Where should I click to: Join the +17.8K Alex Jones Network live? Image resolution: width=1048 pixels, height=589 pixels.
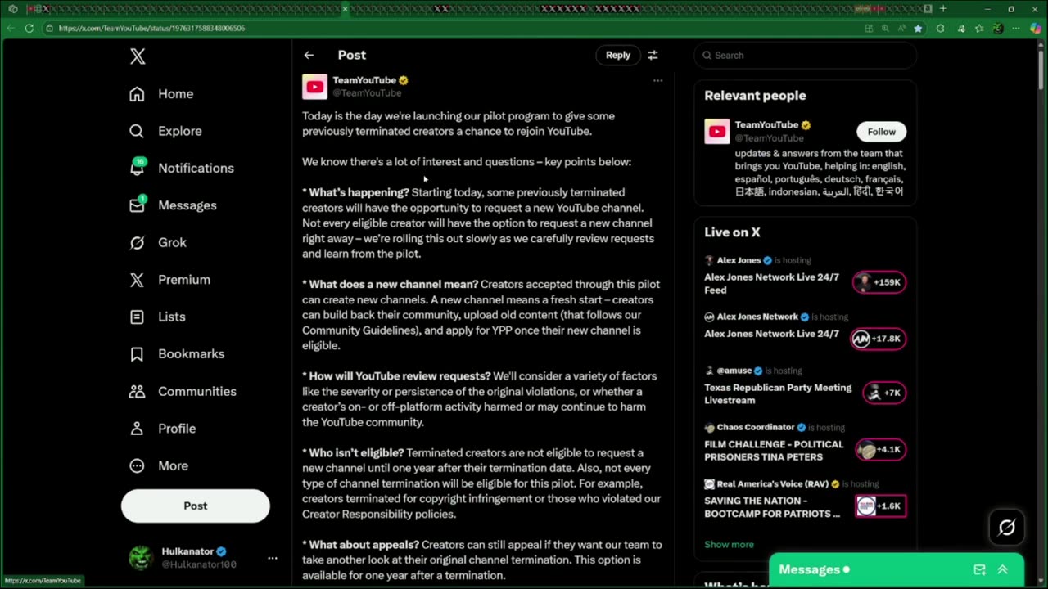coord(879,339)
